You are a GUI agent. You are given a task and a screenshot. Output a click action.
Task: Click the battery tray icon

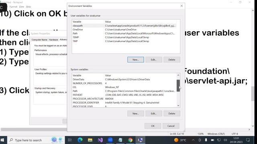(212, 140)
